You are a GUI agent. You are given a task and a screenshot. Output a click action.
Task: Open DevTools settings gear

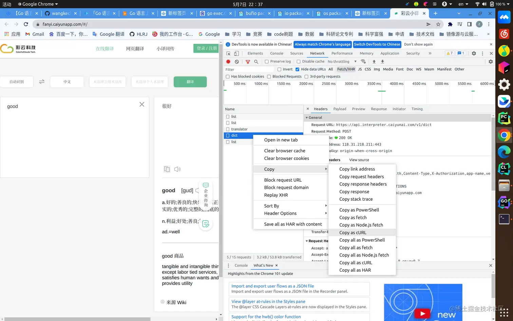[474, 53]
